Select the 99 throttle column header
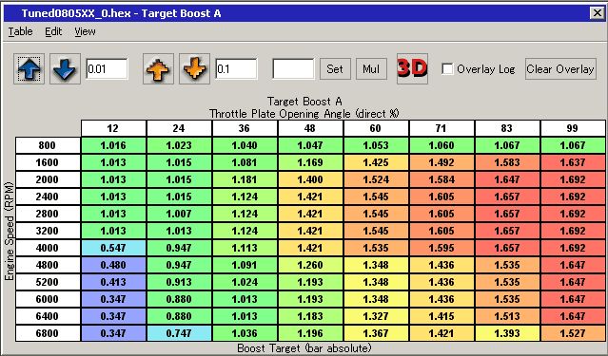 (573, 128)
